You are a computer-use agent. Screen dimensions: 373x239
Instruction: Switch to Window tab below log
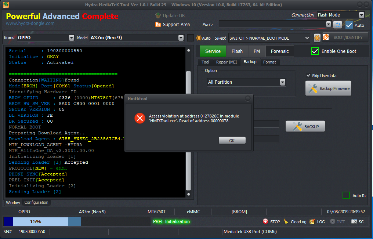point(13,203)
